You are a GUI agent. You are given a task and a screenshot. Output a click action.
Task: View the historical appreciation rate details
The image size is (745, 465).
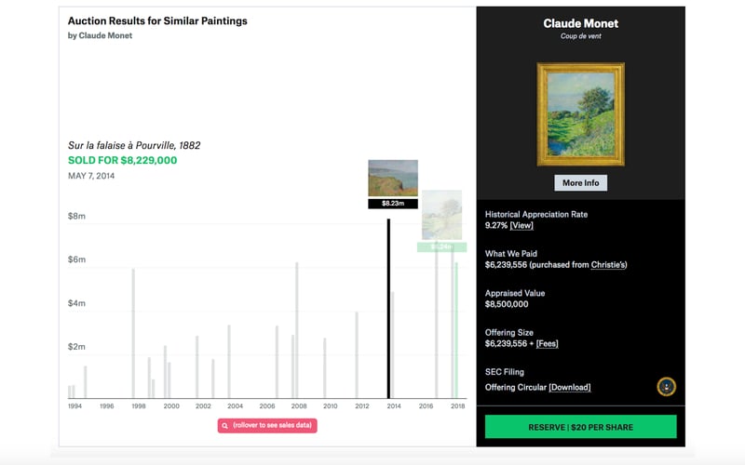click(x=521, y=225)
